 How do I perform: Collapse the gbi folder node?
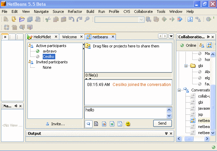tap(186, 66)
